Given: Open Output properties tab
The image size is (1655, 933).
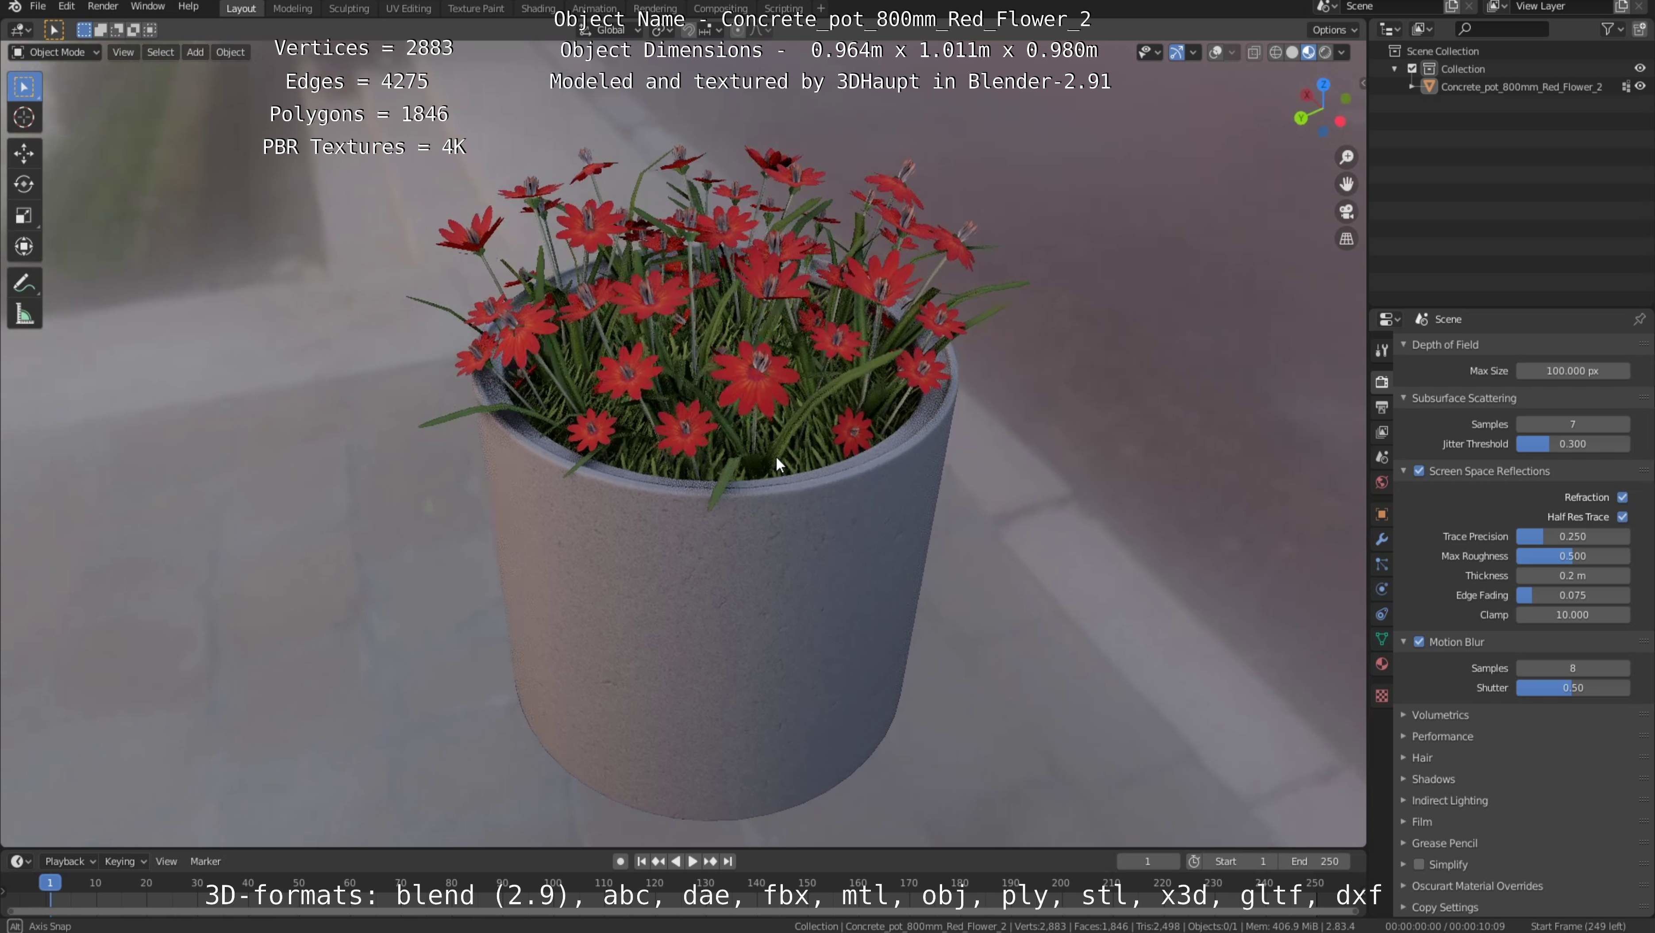Looking at the screenshot, I should click(x=1382, y=407).
